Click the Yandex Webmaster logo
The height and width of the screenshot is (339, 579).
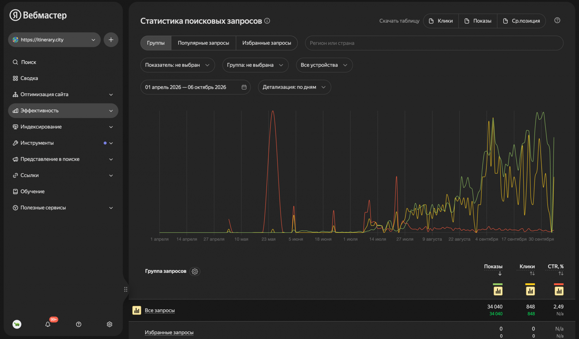tap(38, 15)
